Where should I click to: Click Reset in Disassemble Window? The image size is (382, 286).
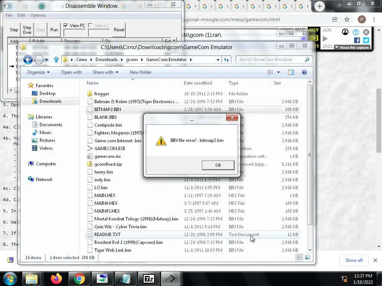point(119,30)
